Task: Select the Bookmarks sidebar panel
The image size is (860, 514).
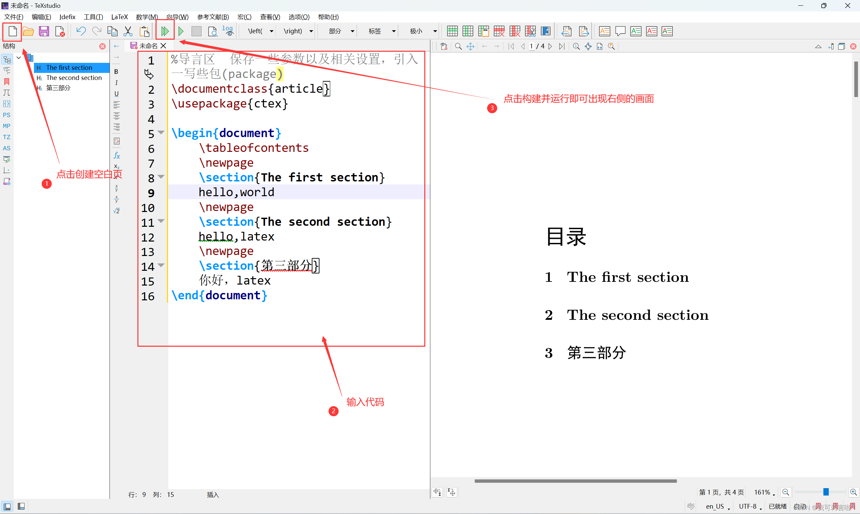Action: click(7, 82)
